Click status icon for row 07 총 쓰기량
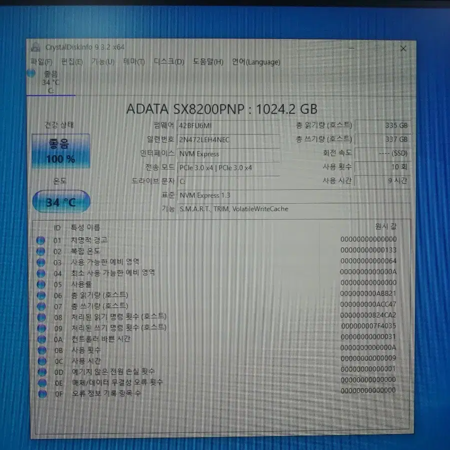 click(x=42, y=306)
